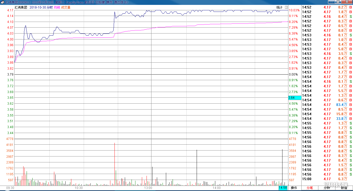
Task: Switch to the 分笔 tab
Action: click(310, 188)
